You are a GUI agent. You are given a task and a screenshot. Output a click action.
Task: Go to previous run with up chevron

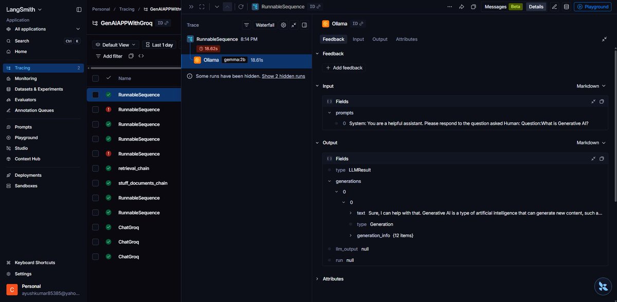pyautogui.click(x=227, y=7)
